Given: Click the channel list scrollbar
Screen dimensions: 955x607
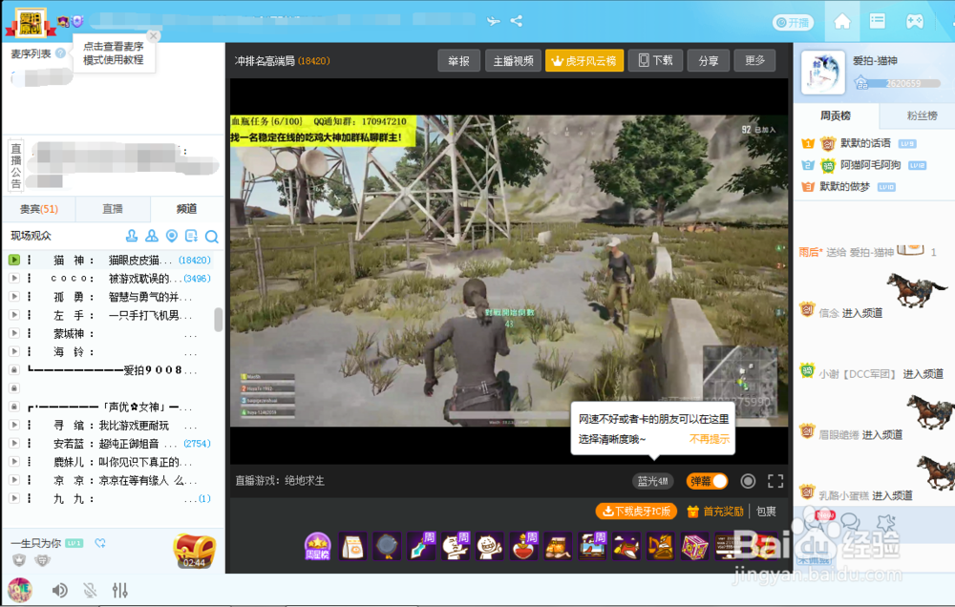Looking at the screenshot, I should [x=218, y=320].
